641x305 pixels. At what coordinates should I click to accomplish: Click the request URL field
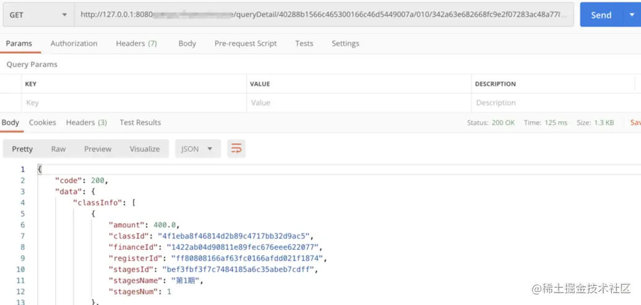point(324,15)
